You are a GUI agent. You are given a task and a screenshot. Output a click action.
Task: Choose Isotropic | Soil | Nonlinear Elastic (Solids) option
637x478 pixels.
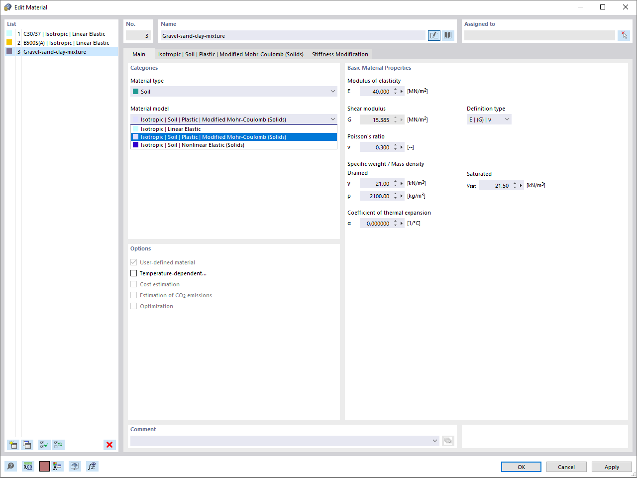tap(233, 145)
